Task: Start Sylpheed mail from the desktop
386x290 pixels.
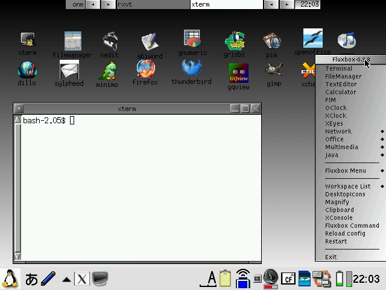Action: 69,72
